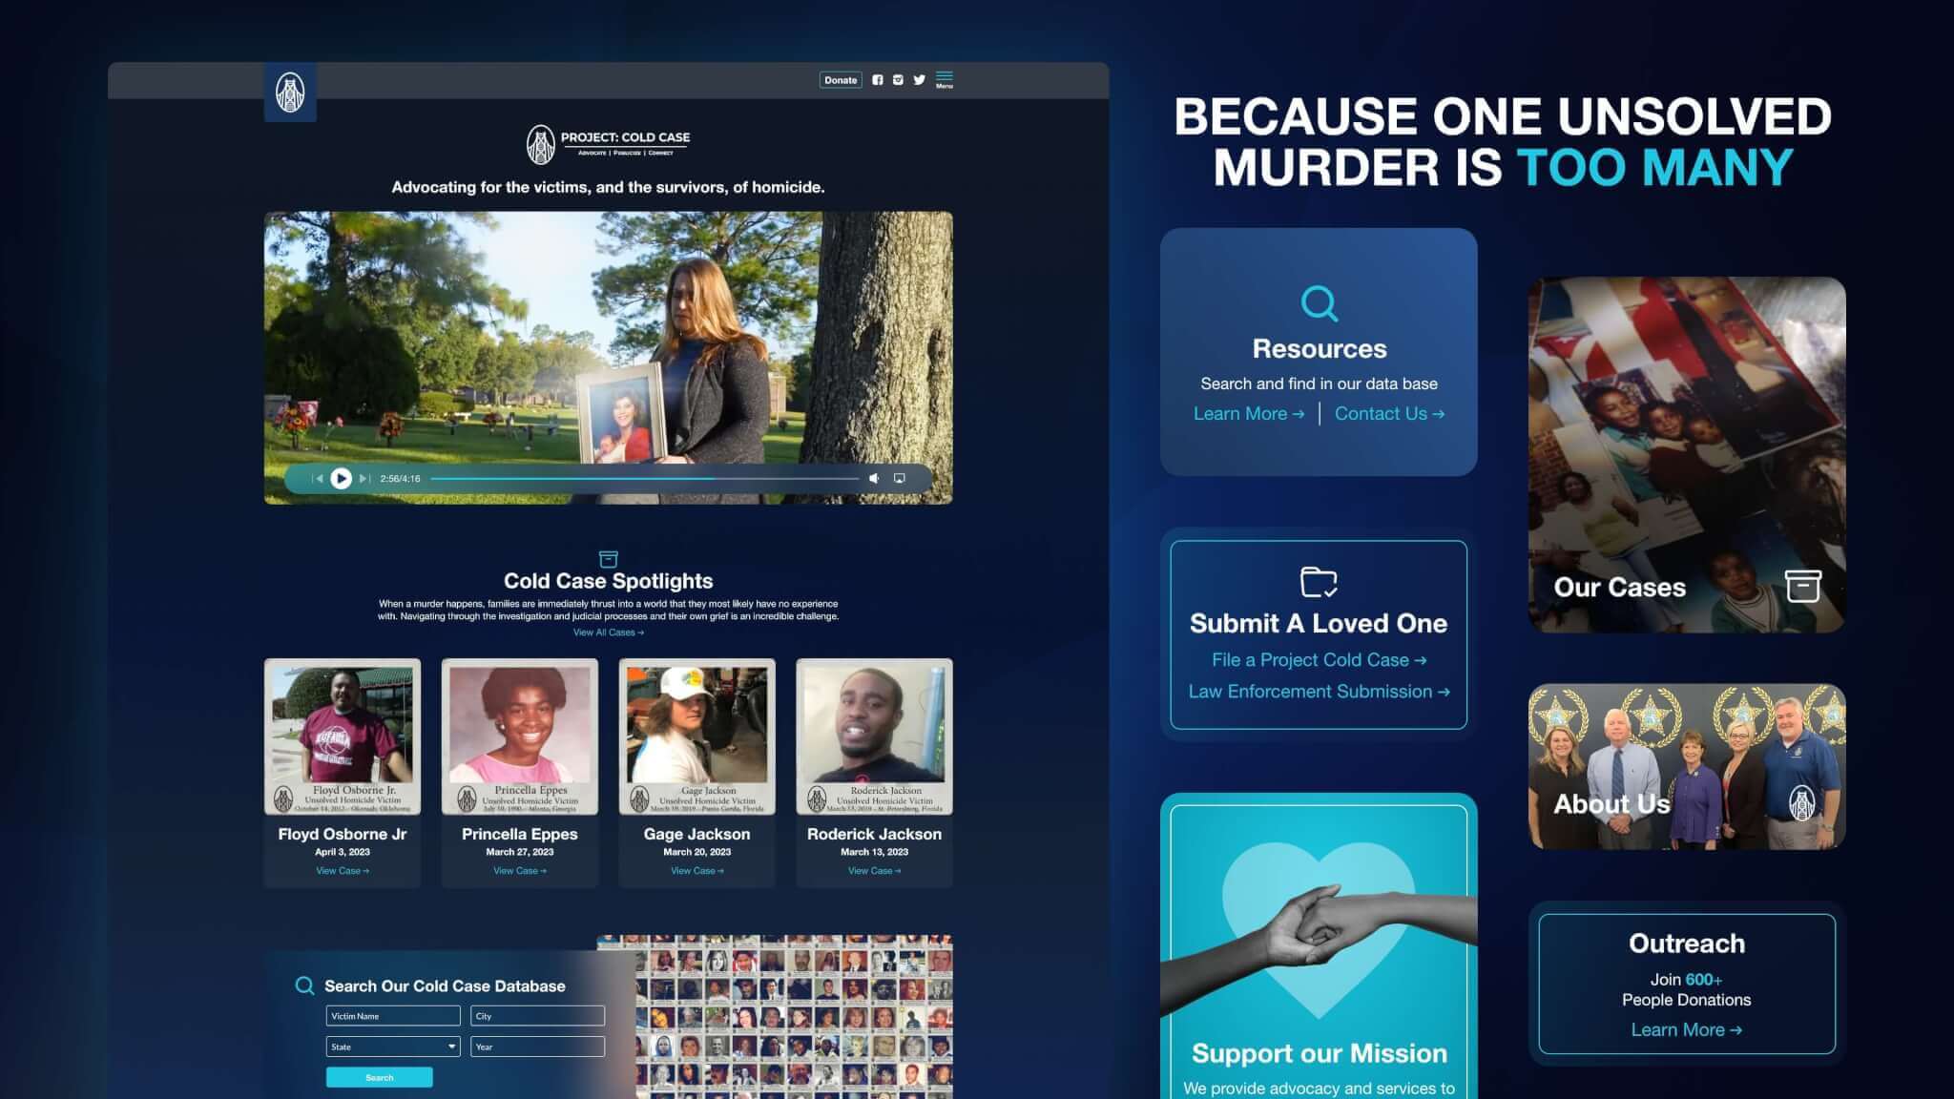Image resolution: width=1954 pixels, height=1099 pixels.
Task: Click the video progress bar
Action: click(644, 479)
